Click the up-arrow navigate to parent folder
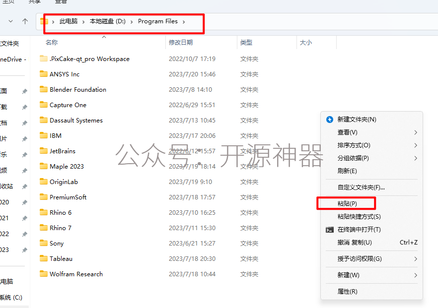The width and height of the screenshot is (438, 308). (x=25, y=21)
